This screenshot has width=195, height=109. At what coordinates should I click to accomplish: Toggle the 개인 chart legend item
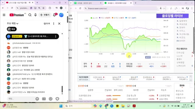coord(105,18)
